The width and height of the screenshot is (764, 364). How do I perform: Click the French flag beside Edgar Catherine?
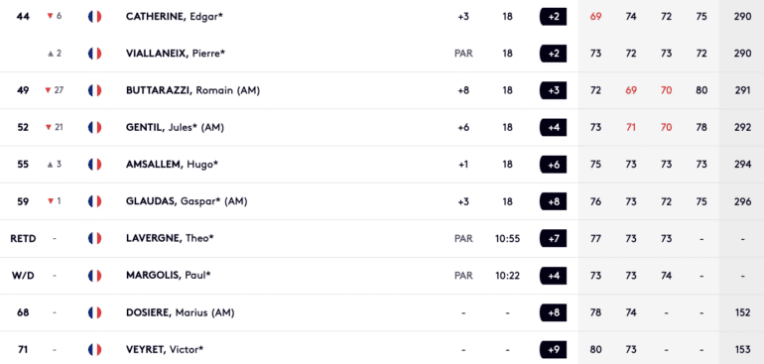pyautogui.click(x=94, y=17)
